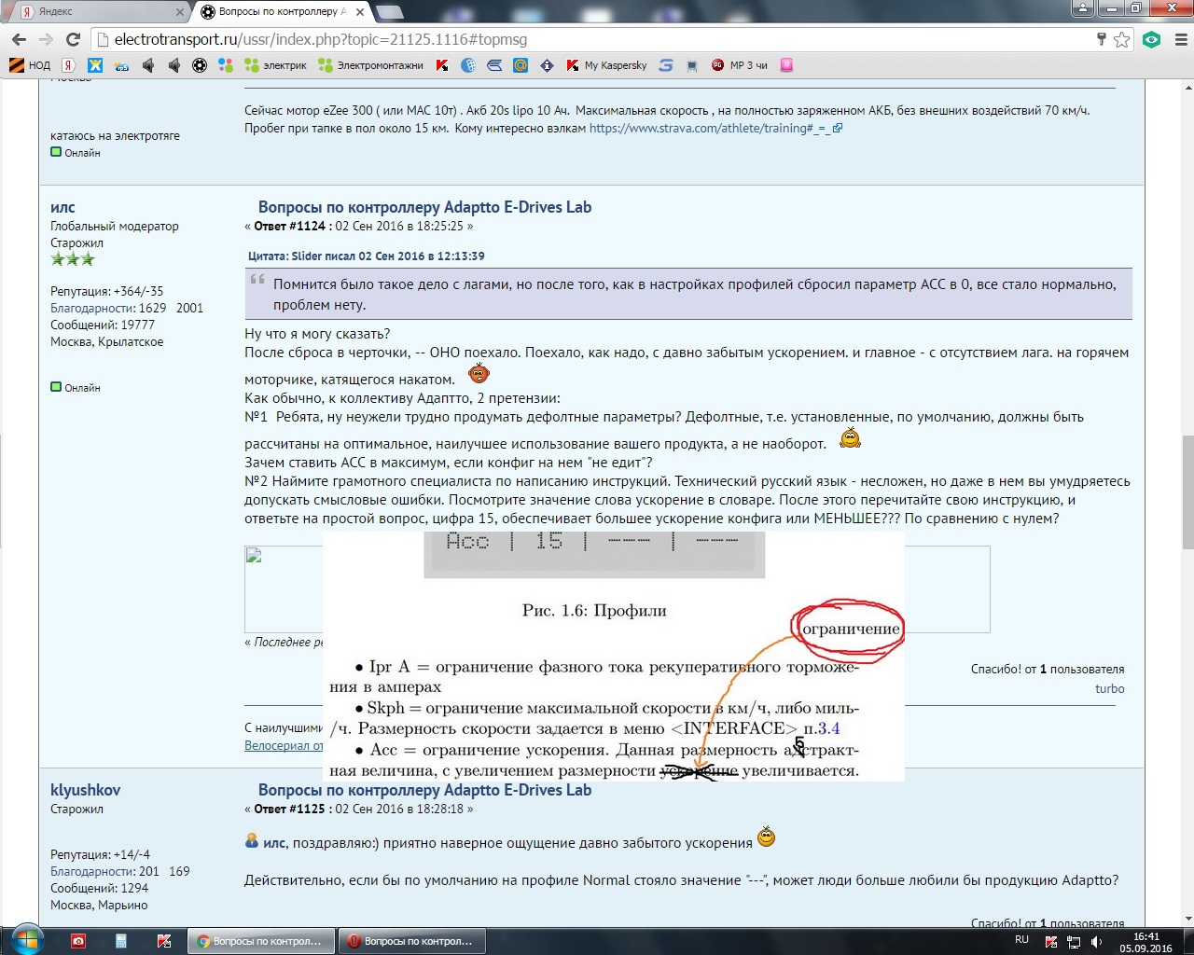Open the Windows Start menu
The width and height of the screenshot is (1194, 955).
(x=25, y=939)
